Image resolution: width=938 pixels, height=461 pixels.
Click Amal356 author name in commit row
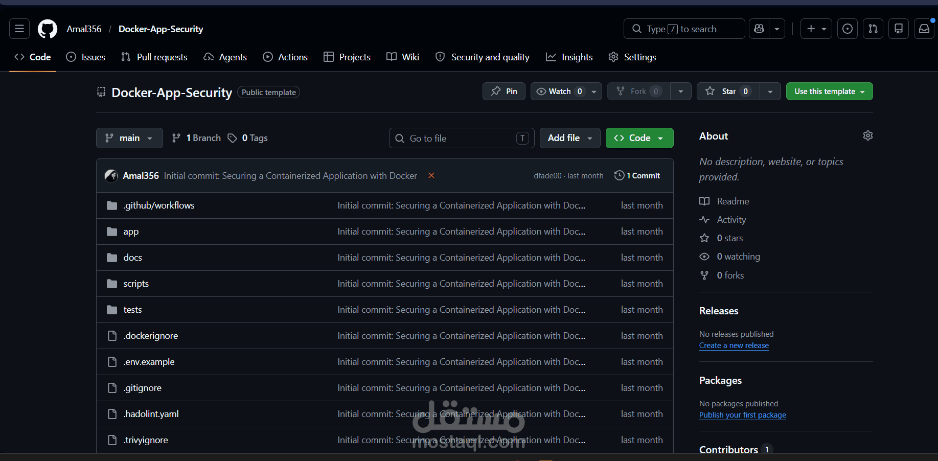tap(141, 176)
